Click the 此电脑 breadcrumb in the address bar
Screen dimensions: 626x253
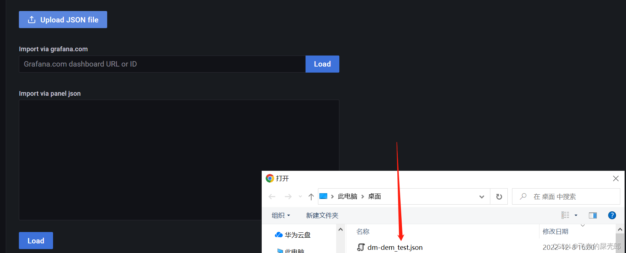tap(348, 196)
